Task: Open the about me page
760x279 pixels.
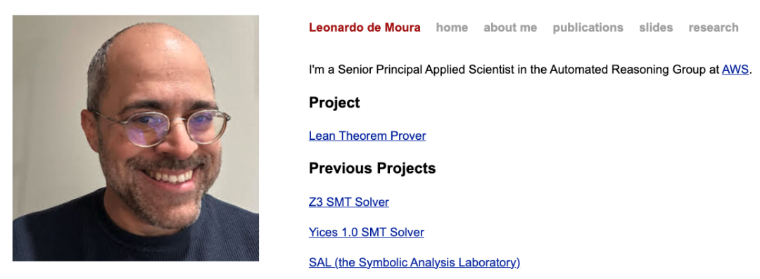Action: tap(510, 27)
